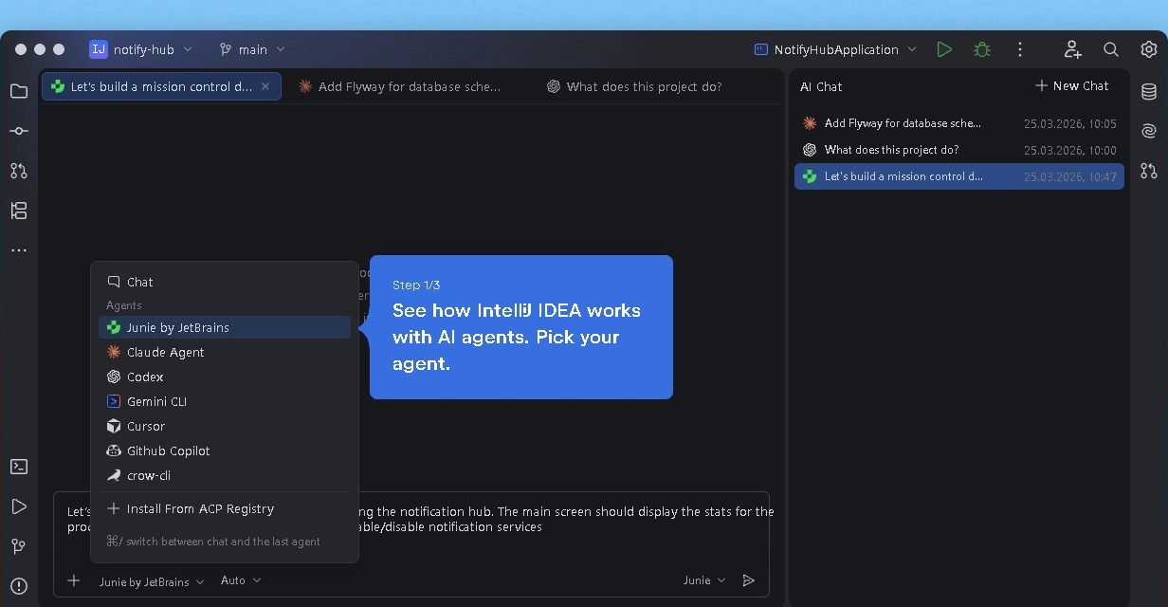The height and width of the screenshot is (607, 1168).
Task: Open mission control chat in history list
Action: 959,176
